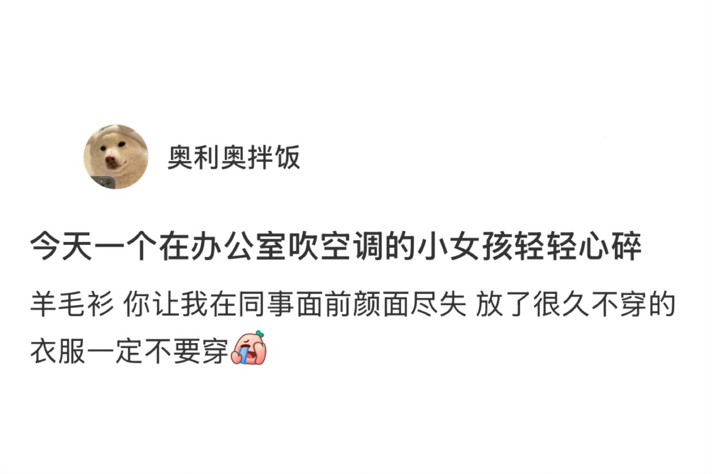The height and width of the screenshot is (474, 712).
Task: Click 衣服 starting the second body line
Action: (x=58, y=351)
